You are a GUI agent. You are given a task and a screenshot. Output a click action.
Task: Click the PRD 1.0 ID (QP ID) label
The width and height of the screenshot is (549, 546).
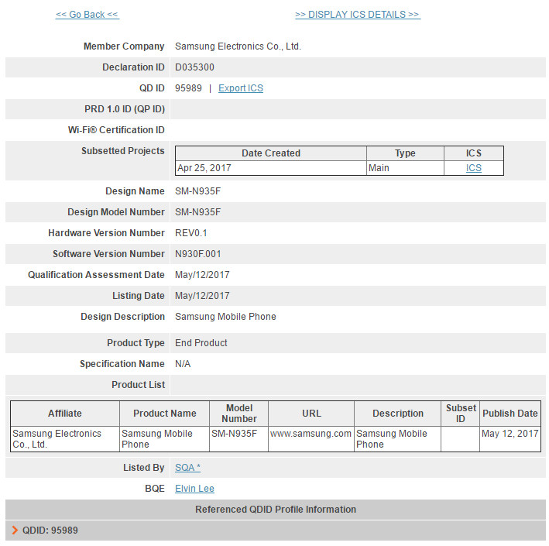[x=125, y=109]
